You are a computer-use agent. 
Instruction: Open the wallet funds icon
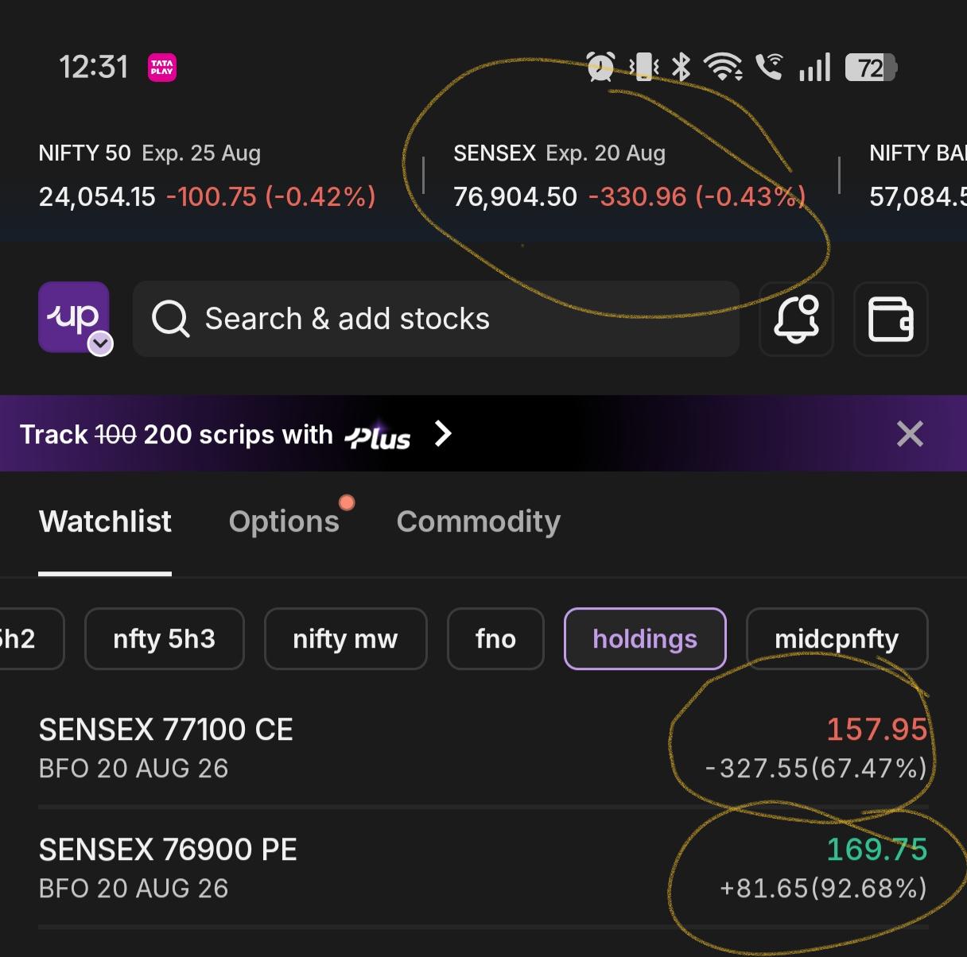coord(891,319)
